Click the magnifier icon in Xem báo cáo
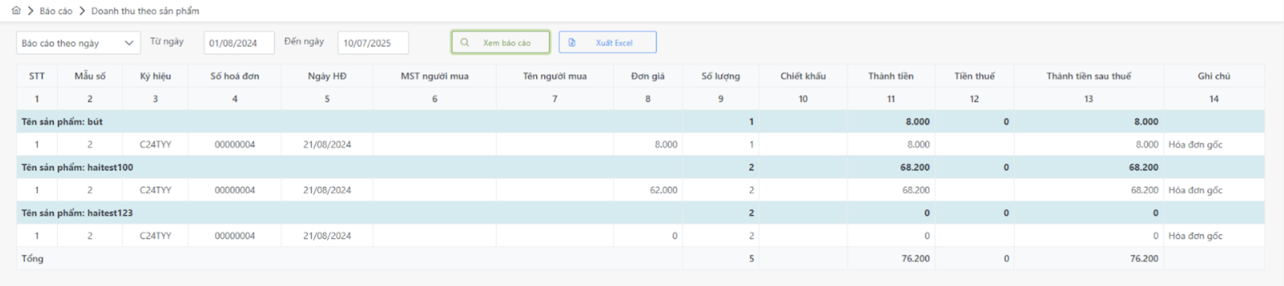This screenshot has width=1284, height=286. tap(465, 42)
